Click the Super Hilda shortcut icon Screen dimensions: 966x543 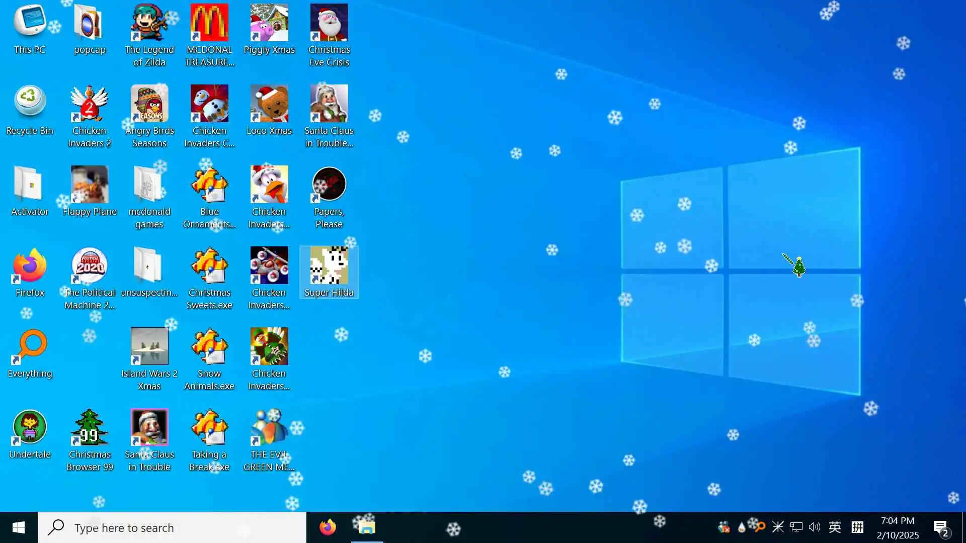pyautogui.click(x=329, y=266)
